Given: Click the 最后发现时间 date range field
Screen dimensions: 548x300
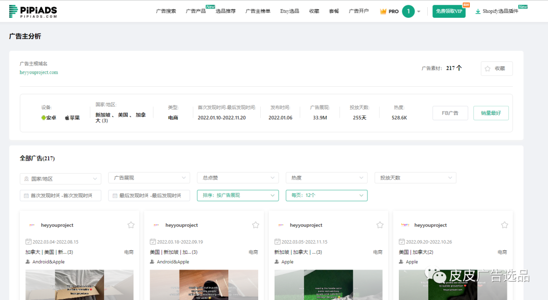Looking at the screenshot, I should 149,195.
